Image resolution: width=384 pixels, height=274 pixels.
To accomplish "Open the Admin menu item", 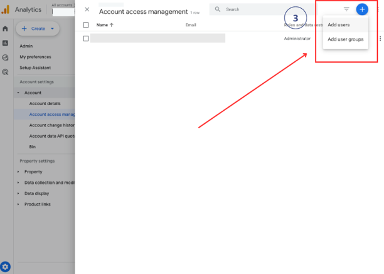I will (x=26, y=46).
